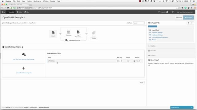Click the Wi-Fi status icon
197x110 pixels.
(x=167, y=1)
